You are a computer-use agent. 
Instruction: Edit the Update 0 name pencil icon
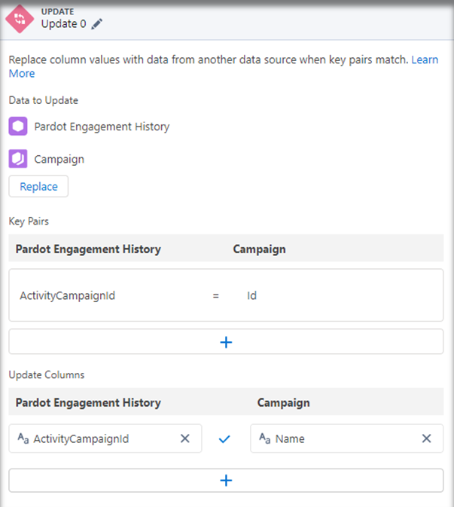96,24
